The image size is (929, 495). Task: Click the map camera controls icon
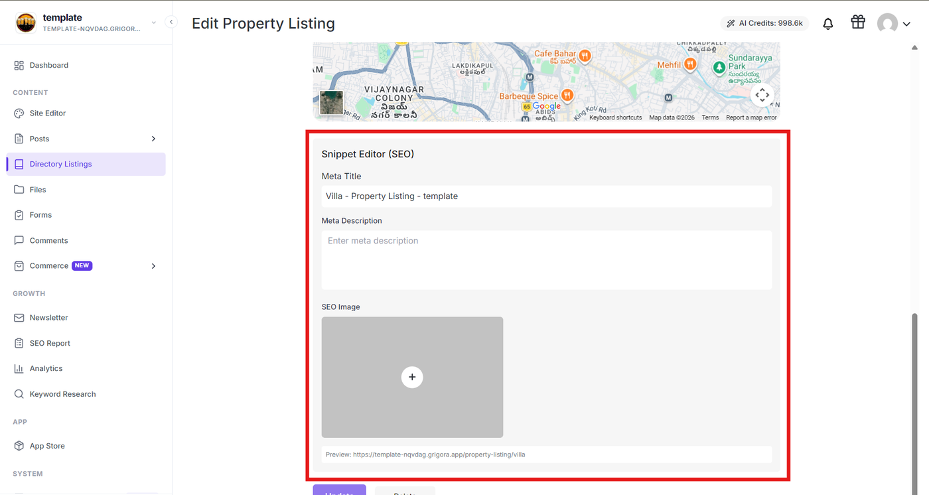tap(762, 95)
